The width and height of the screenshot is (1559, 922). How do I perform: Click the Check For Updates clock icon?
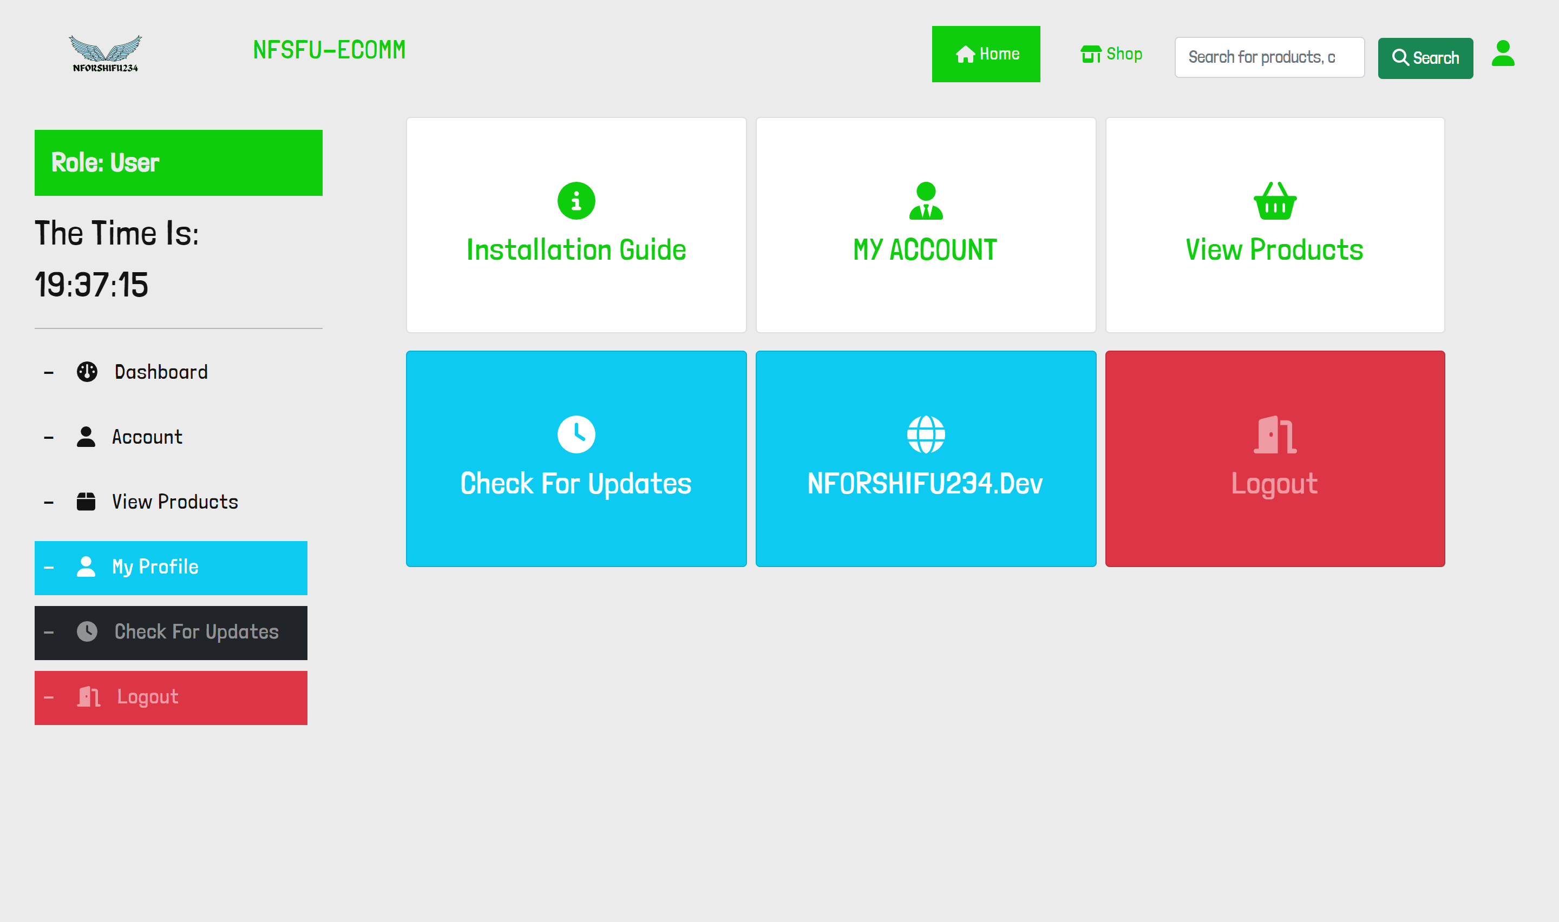pos(575,431)
